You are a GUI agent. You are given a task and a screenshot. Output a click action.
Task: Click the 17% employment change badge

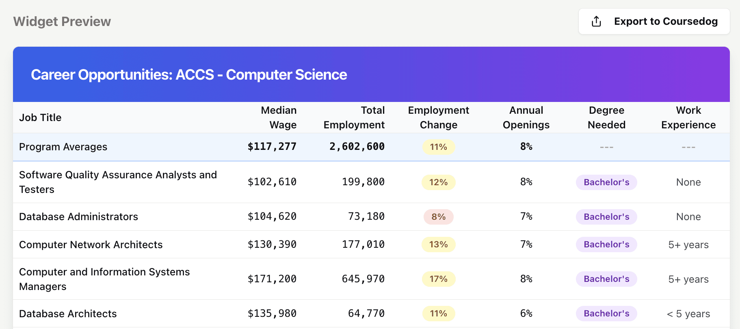click(438, 279)
